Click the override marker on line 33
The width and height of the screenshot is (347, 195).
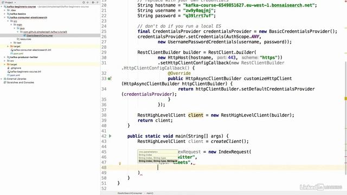[110, 79]
